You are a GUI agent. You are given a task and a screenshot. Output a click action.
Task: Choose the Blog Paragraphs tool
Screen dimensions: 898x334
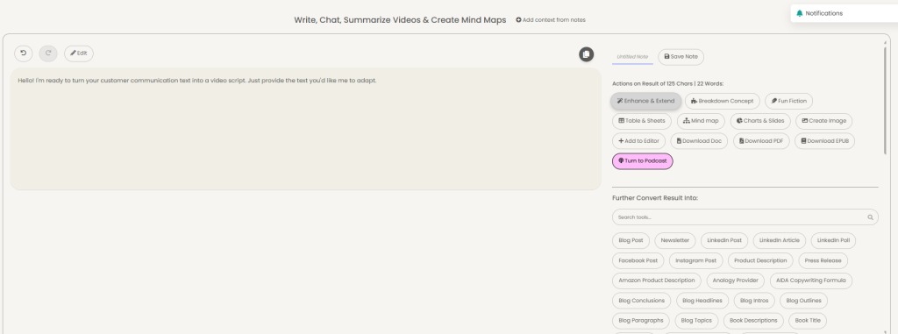click(641, 321)
